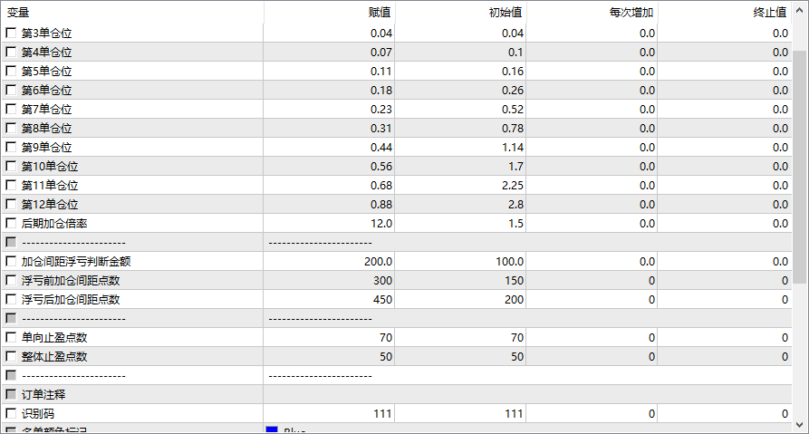Select 0.56 in the 第10单仓位 row
This screenshot has width=809, height=434.
(381, 166)
